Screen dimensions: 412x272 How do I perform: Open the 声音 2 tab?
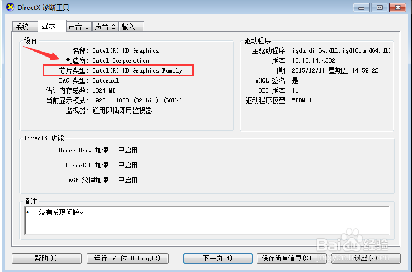pyautogui.click(x=105, y=26)
